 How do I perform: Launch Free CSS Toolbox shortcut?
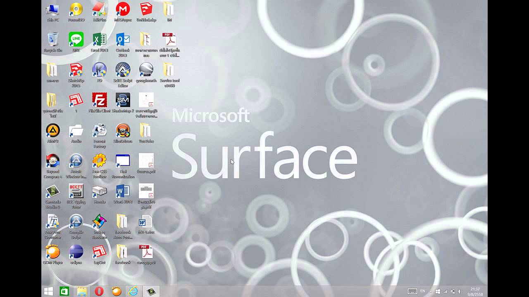tap(100, 166)
